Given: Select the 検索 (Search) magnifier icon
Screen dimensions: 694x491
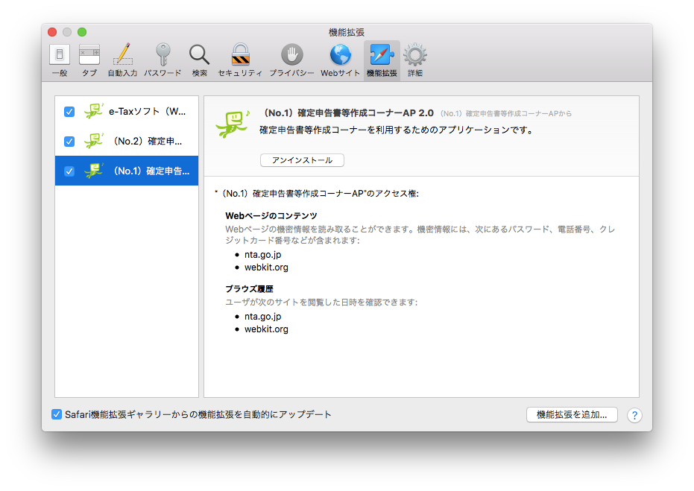Looking at the screenshot, I should pos(199,60).
